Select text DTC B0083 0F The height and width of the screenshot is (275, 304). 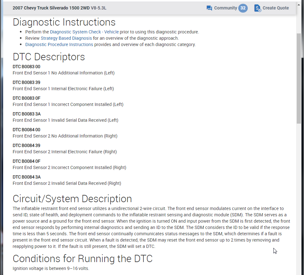tap(26, 98)
